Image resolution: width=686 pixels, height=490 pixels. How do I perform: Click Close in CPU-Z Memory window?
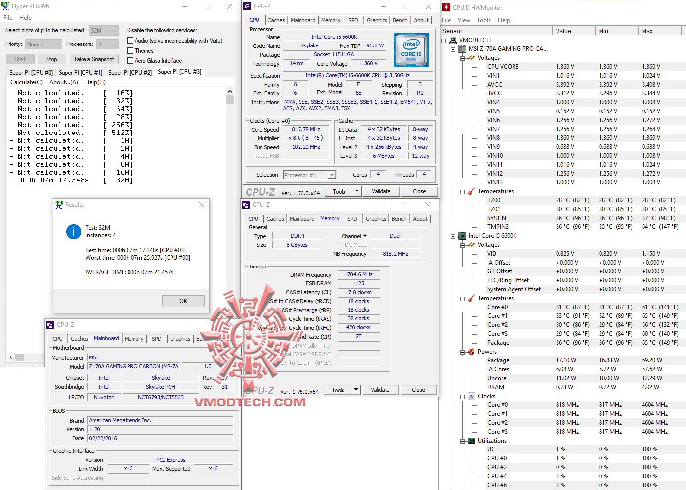pyautogui.click(x=418, y=390)
